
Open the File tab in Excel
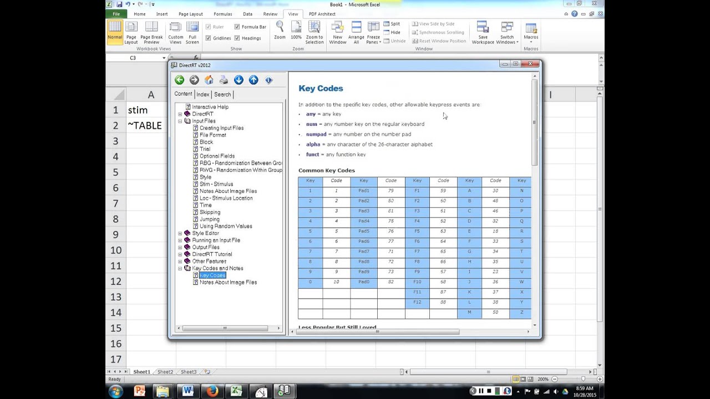(116, 14)
